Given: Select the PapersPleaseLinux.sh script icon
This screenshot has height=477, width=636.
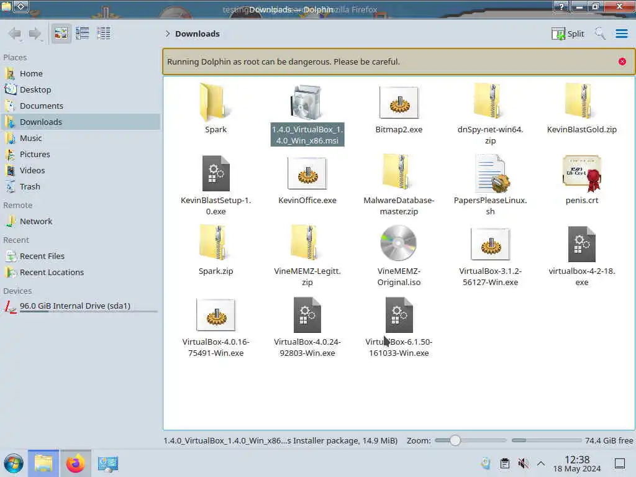Looking at the screenshot, I should [492, 174].
